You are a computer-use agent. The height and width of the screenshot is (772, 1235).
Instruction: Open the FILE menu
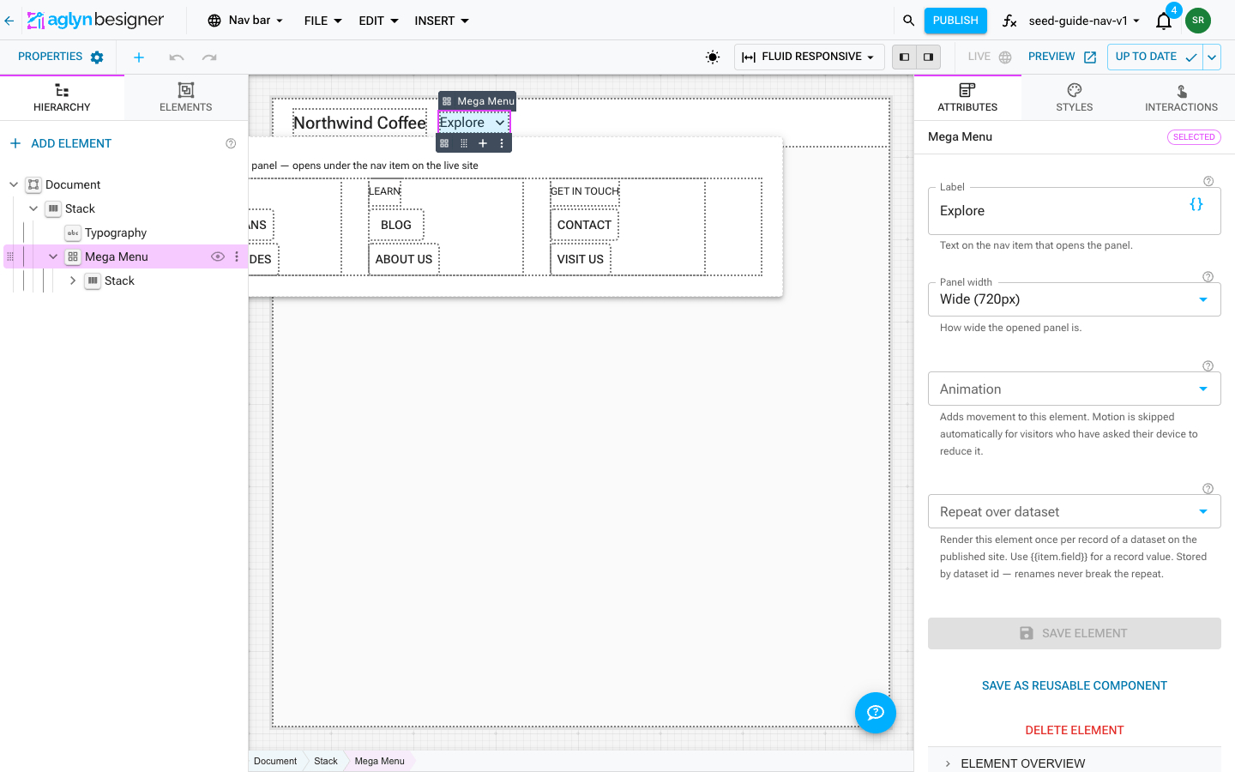coord(323,21)
